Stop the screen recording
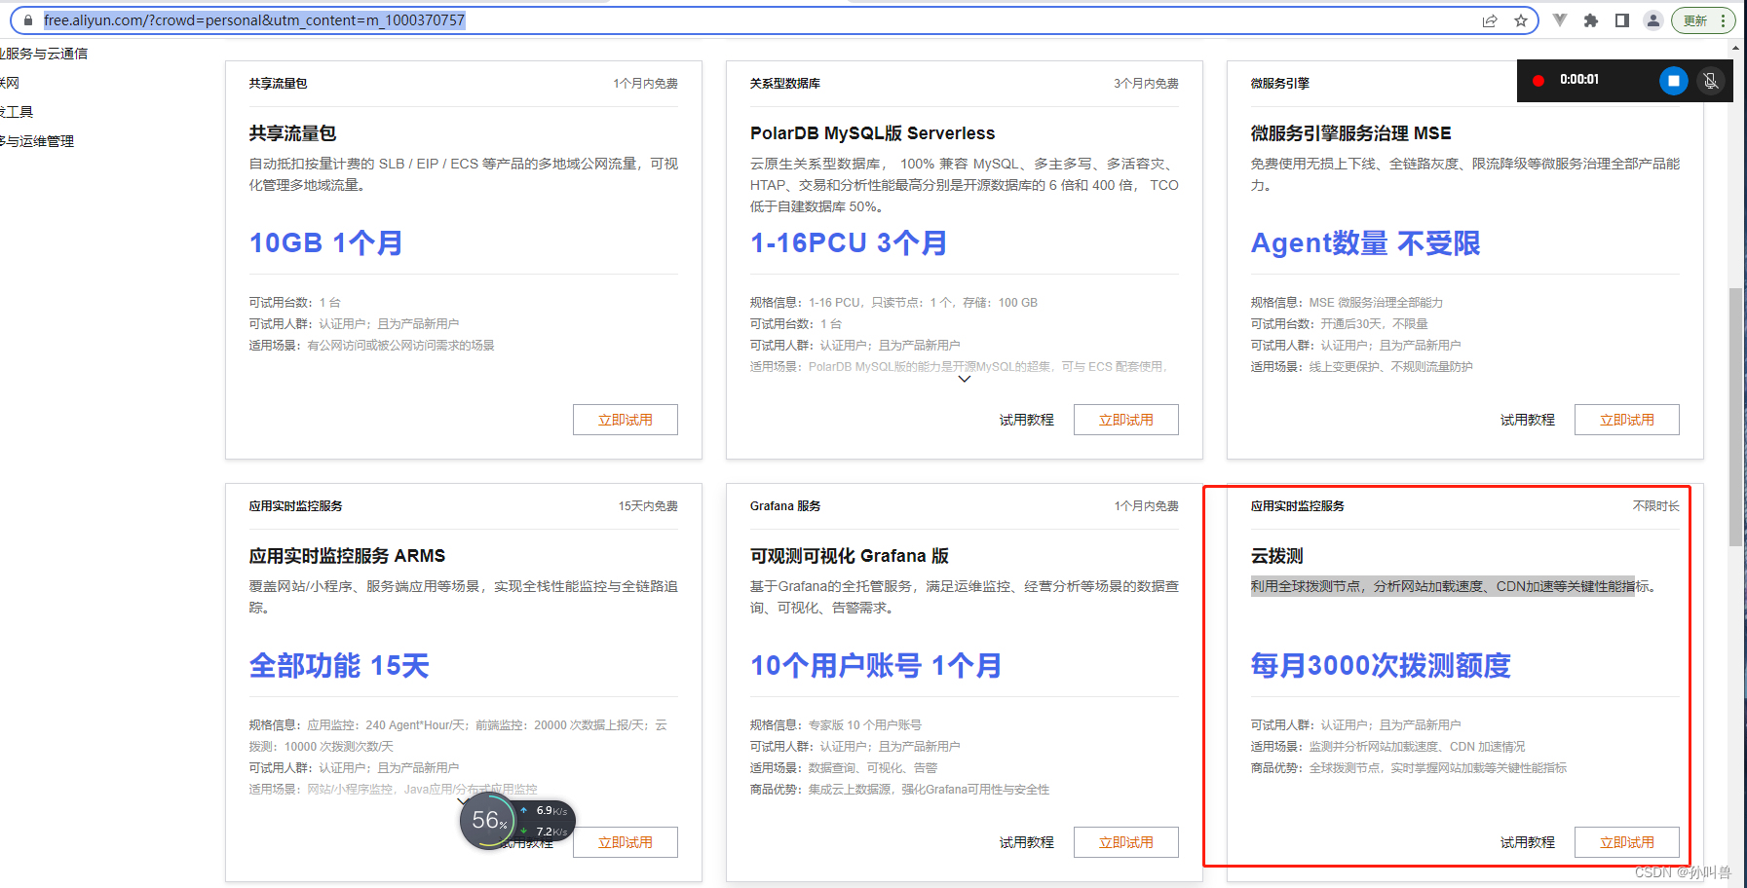This screenshot has width=1747, height=888. [1674, 81]
